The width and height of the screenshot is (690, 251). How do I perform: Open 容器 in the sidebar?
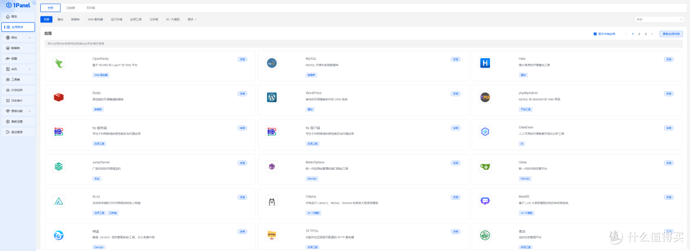click(18, 59)
